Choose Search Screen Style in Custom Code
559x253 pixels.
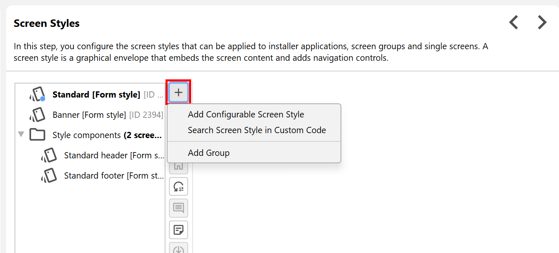click(257, 130)
